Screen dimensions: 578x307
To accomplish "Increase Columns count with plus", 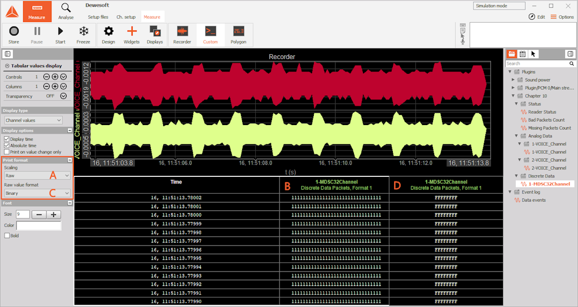I will [x=55, y=86].
